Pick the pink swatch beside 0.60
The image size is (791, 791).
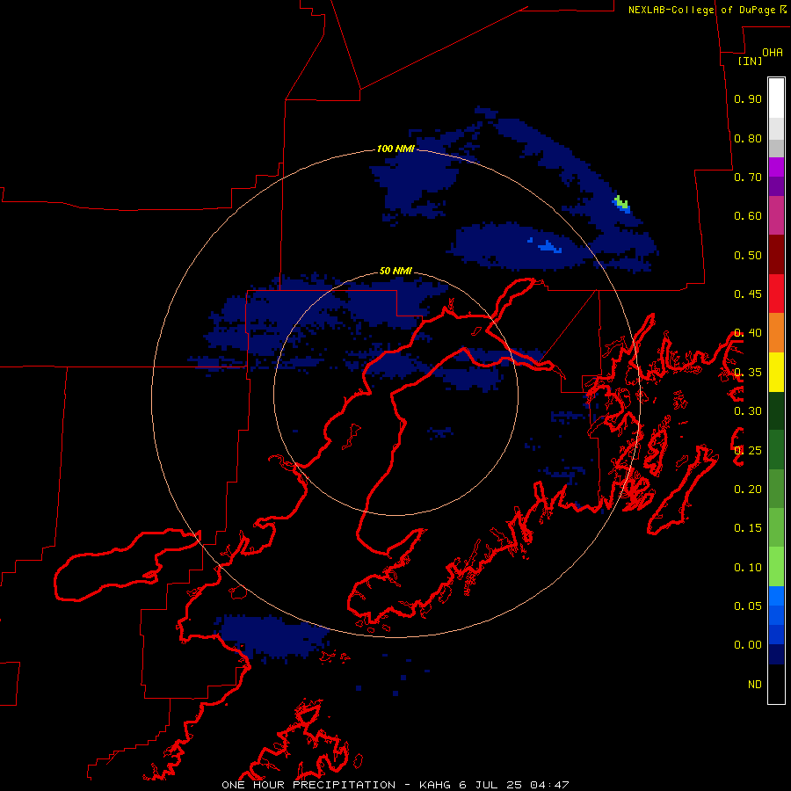(776, 215)
